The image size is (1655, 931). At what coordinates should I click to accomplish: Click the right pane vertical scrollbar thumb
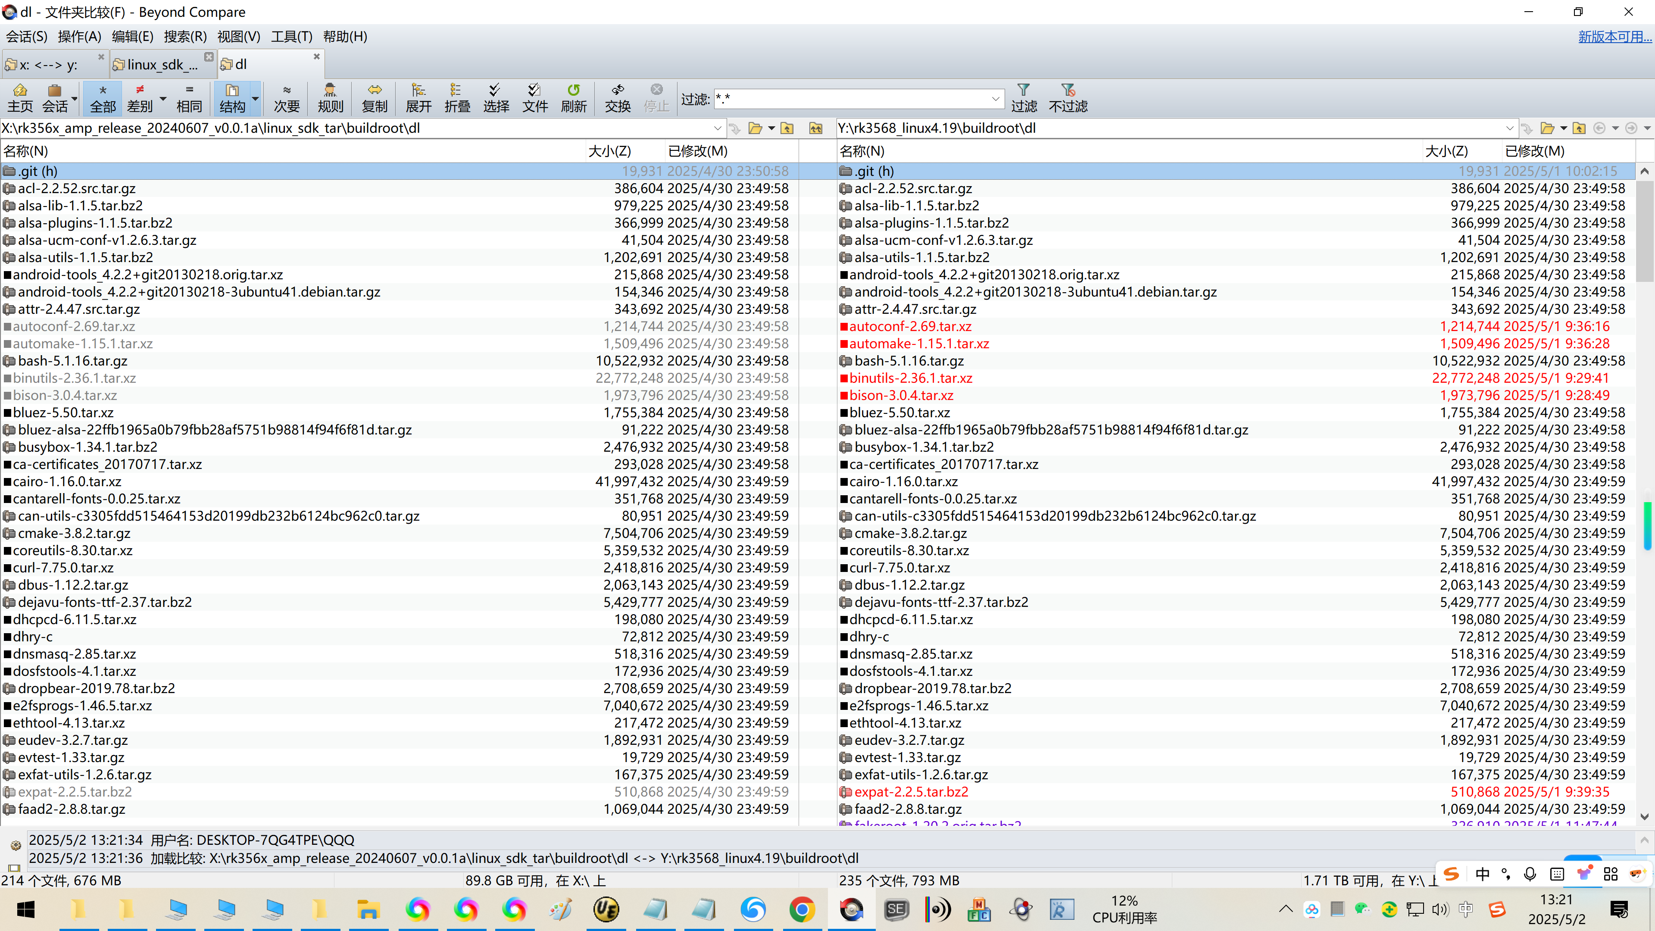point(1644,231)
